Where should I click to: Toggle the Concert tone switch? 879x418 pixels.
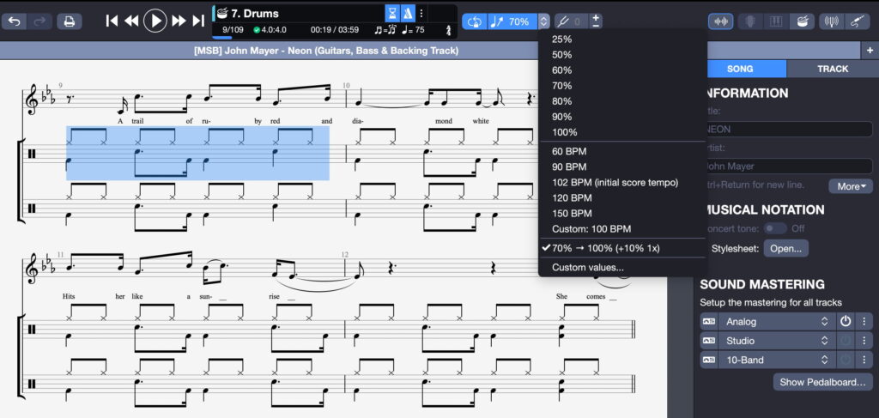(x=776, y=228)
